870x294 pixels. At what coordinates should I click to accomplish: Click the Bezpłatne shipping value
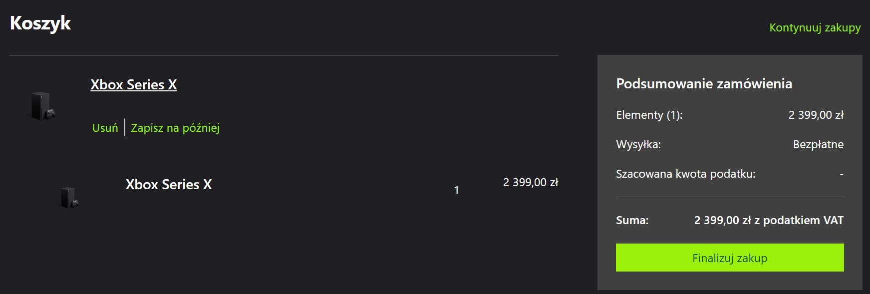click(x=818, y=144)
